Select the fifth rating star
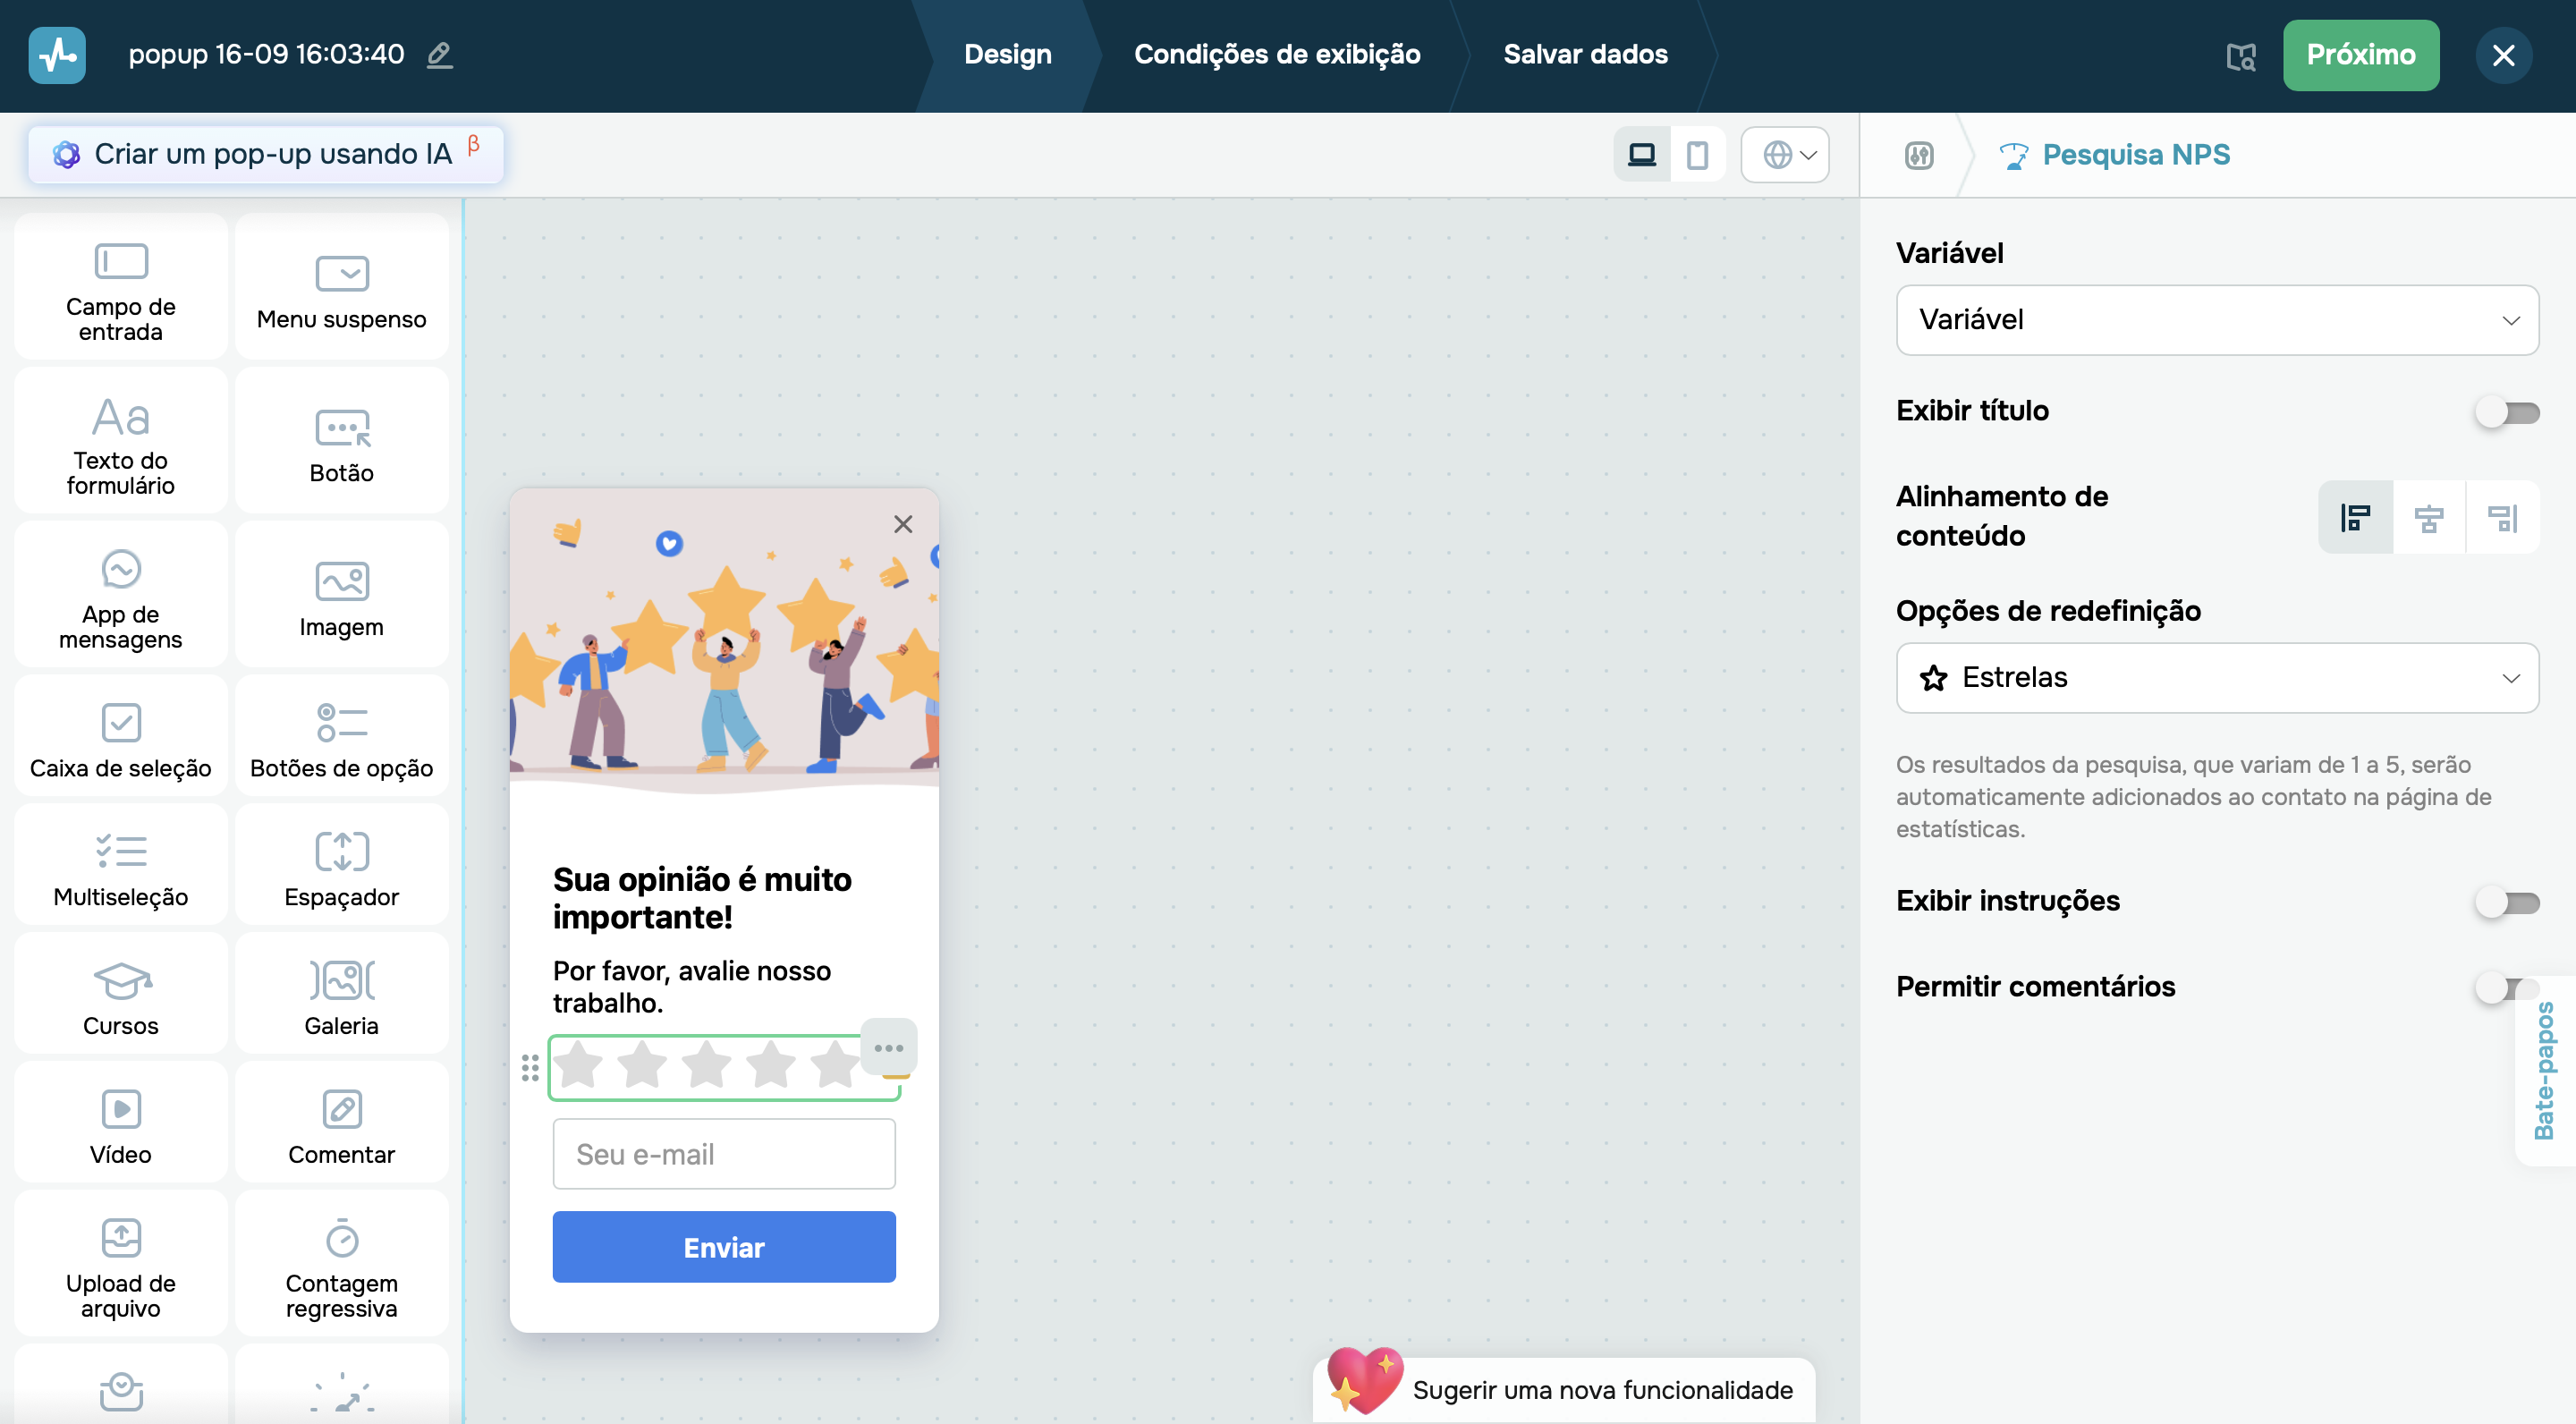This screenshot has width=2576, height=1424. tap(834, 1064)
